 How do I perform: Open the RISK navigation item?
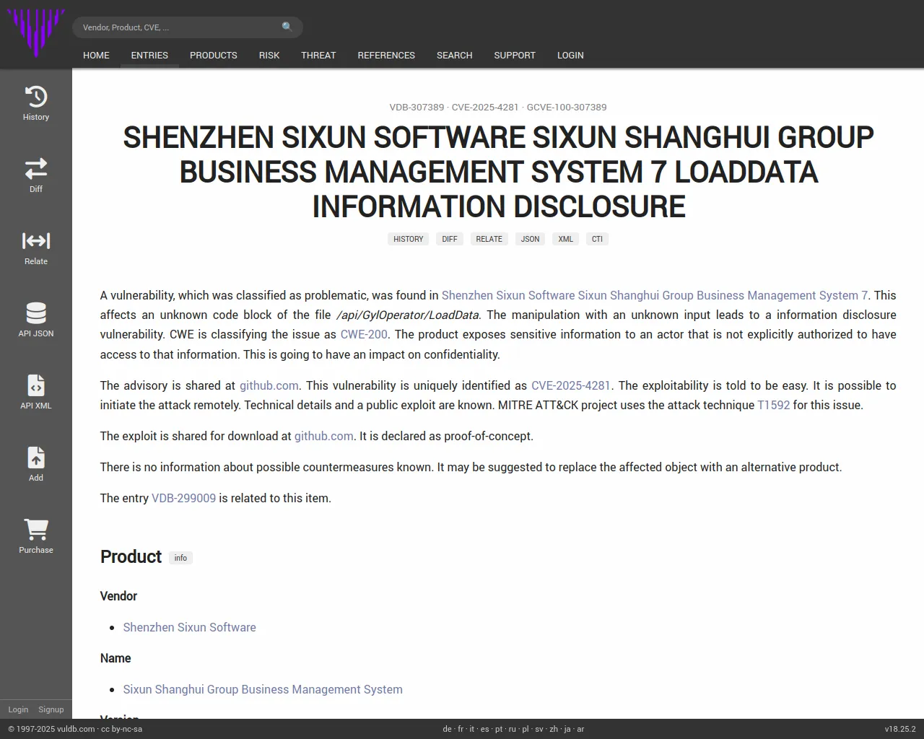[x=269, y=56]
